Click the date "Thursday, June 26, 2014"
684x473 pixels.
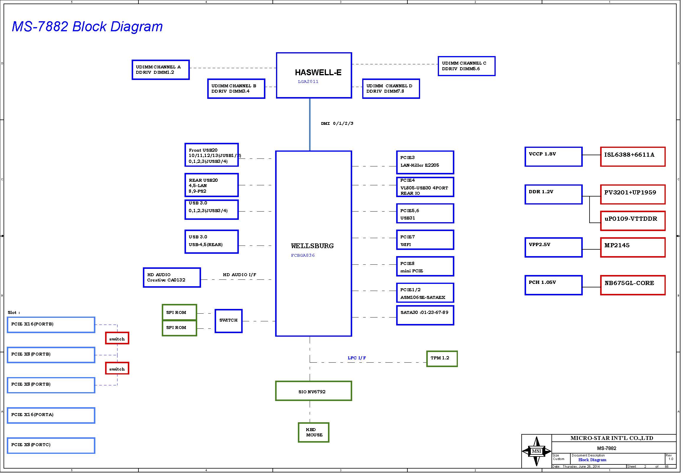pyautogui.click(x=581, y=467)
